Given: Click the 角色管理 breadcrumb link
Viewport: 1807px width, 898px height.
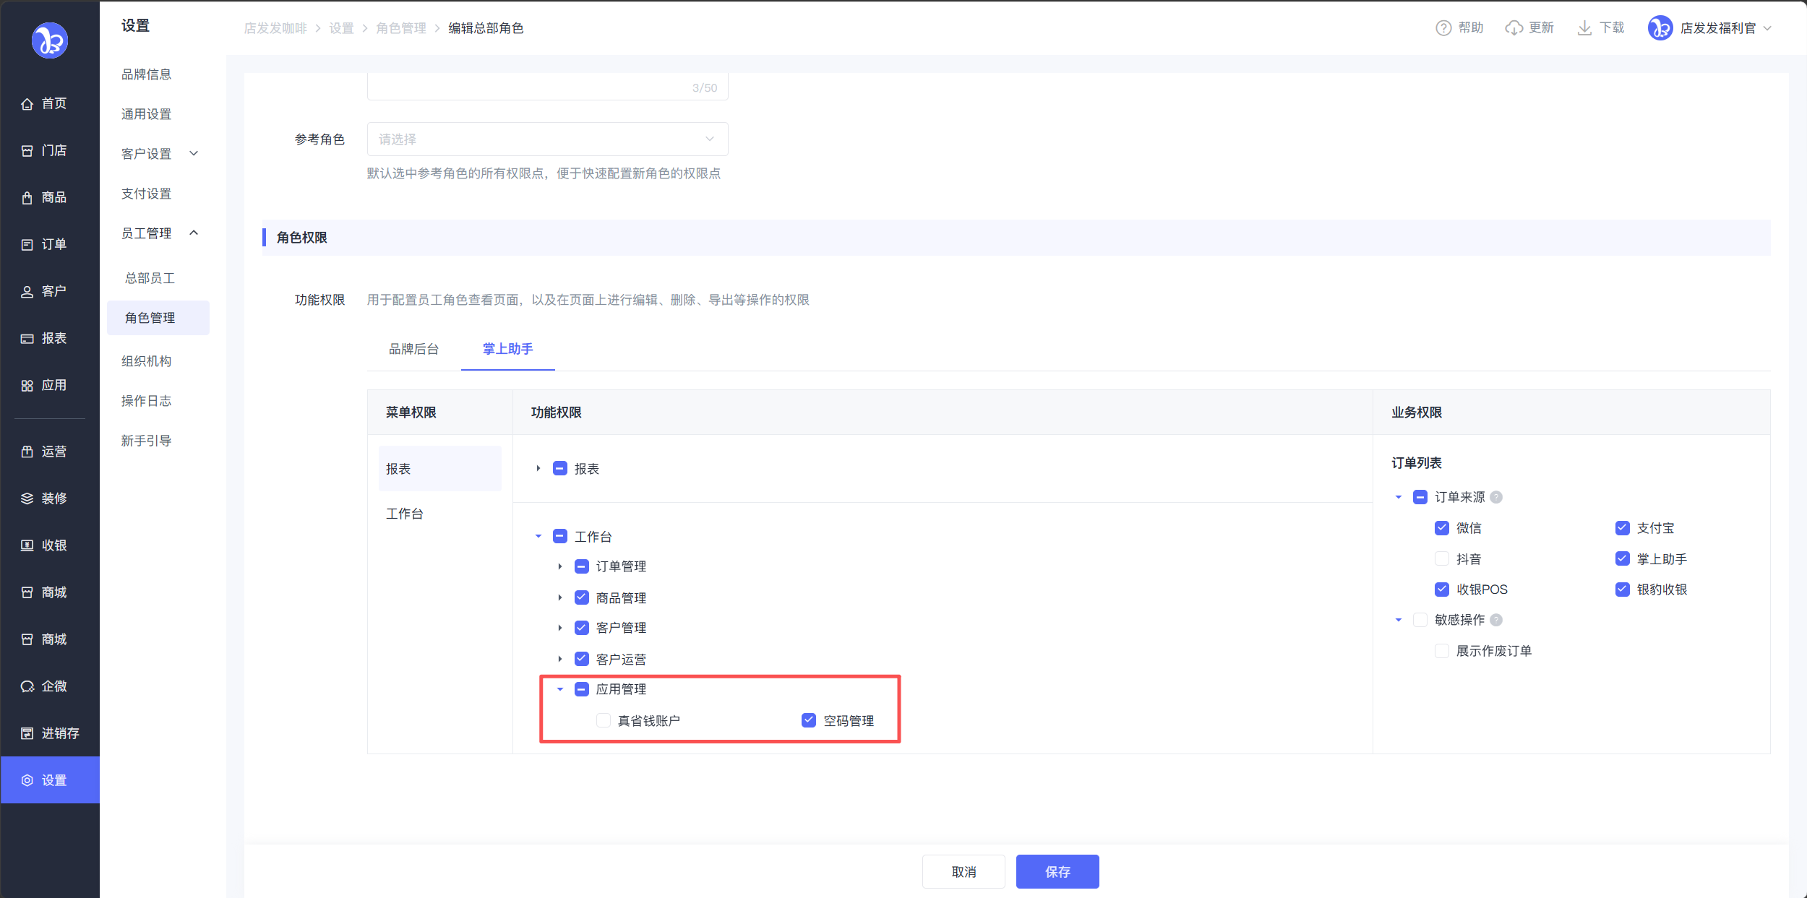Looking at the screenshot, I should click(400, 28).
